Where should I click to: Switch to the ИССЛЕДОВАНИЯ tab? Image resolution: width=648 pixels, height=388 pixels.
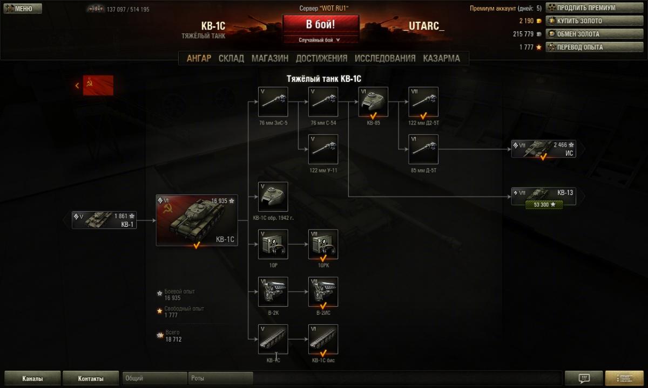click(x=385, y=58)
